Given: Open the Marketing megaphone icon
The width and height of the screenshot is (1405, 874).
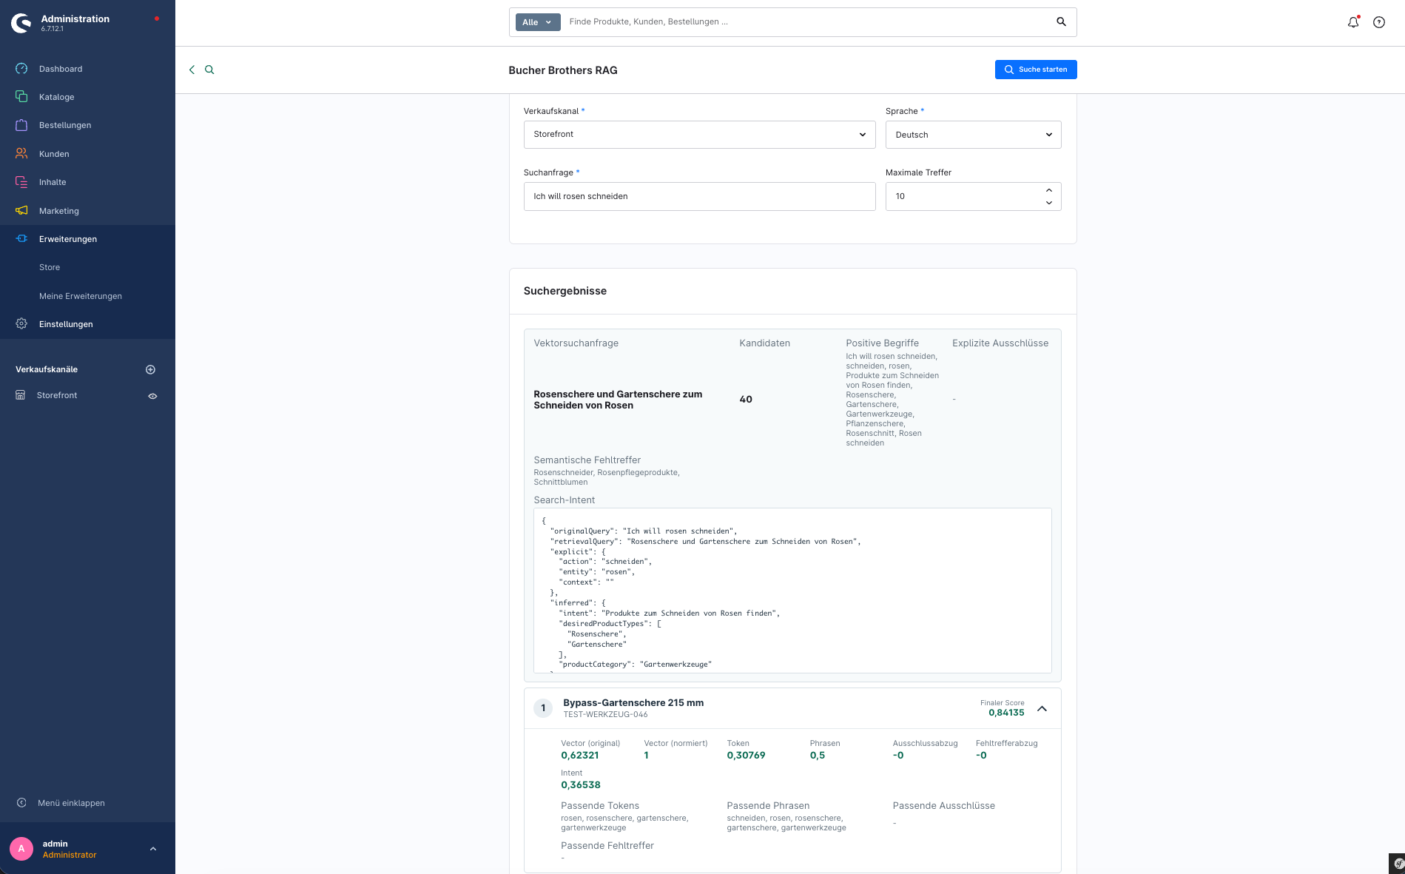Looking at the screenshot, I should 21,211.
